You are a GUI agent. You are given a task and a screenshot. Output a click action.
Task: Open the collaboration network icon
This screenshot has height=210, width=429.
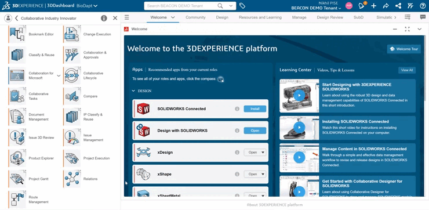click(x=398, y=6)
